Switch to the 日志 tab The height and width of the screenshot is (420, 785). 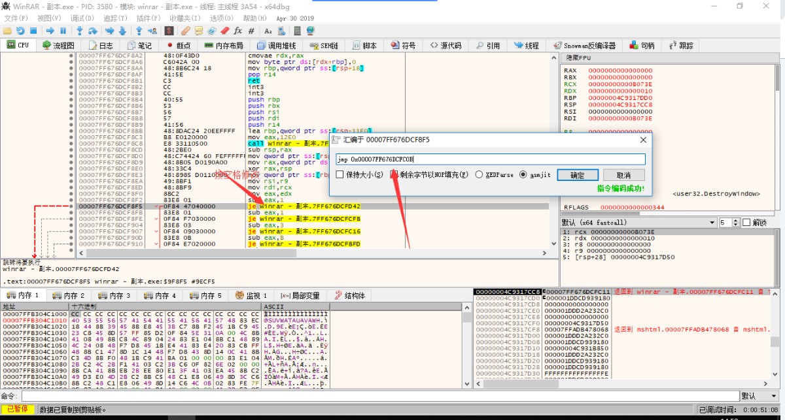click(100, 46)
